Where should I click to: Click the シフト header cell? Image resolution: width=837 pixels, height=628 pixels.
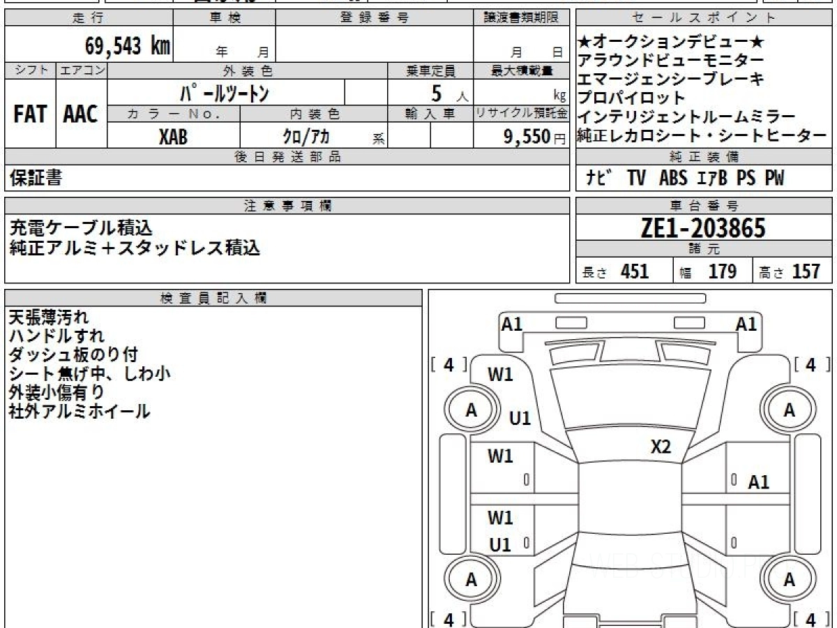point(31,70)
